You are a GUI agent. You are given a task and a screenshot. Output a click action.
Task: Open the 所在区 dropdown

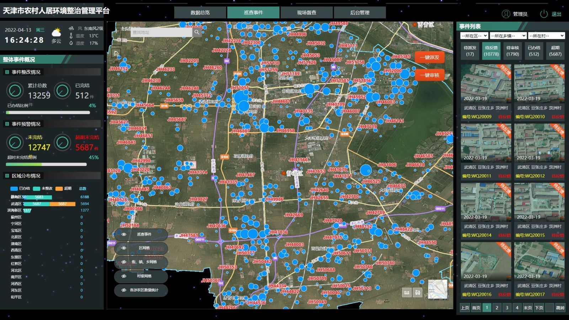pos(474,36)
